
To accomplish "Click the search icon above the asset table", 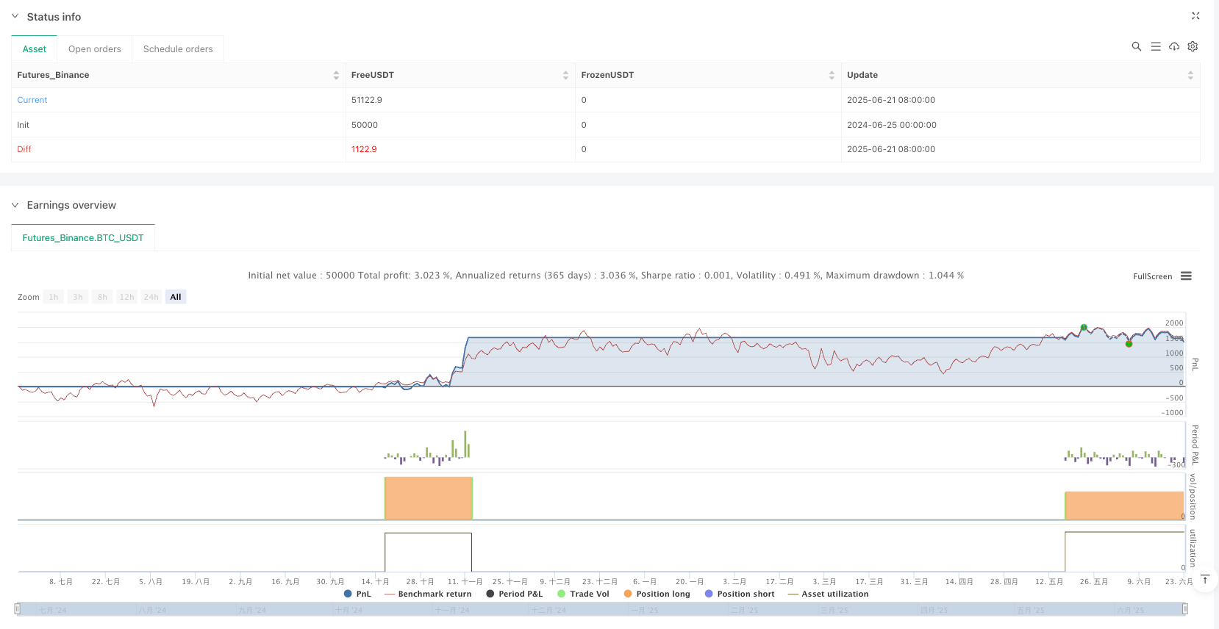I will [1136, 46].
